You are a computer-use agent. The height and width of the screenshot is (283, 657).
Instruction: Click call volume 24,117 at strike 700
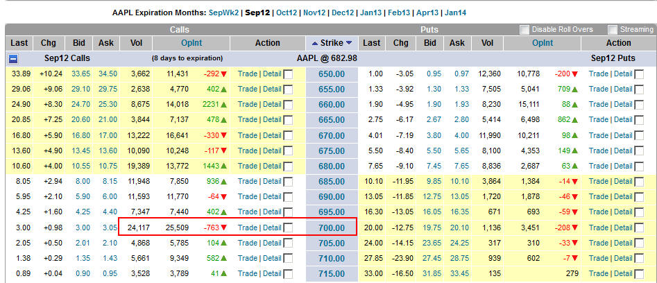click(x=139, y=228)
